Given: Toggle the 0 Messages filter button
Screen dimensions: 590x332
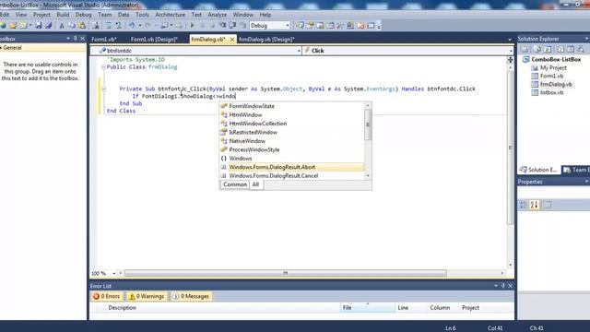Looking at the screenshot, I should pyautogui.click(x=191, y=296).
